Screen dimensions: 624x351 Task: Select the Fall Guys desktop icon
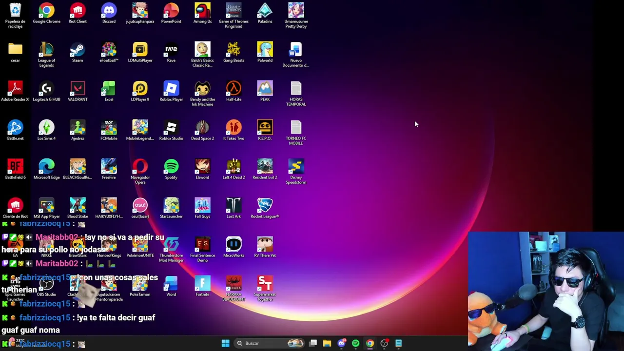[202, 208]
